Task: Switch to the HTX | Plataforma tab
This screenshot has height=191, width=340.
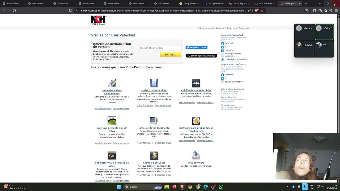Action: (215, 3)
